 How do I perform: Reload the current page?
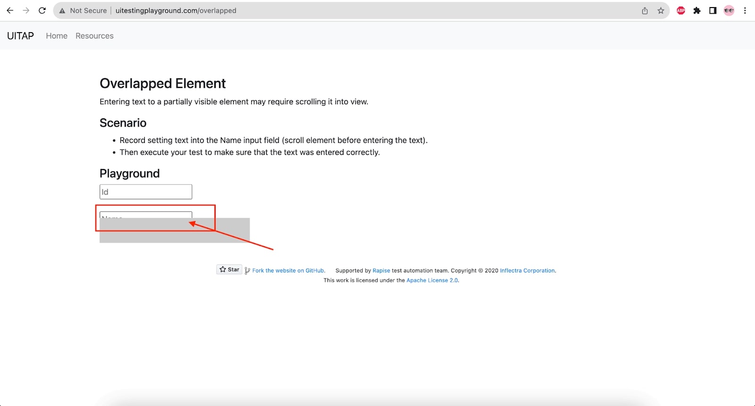pyautogui.click(x=42, y=10)
